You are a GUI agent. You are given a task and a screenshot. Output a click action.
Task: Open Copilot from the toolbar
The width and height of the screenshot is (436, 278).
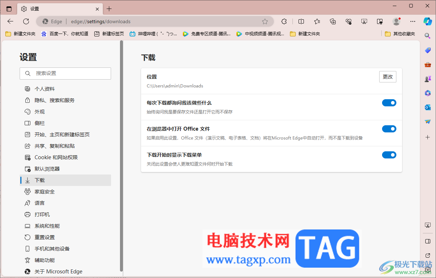pos(427,21)
